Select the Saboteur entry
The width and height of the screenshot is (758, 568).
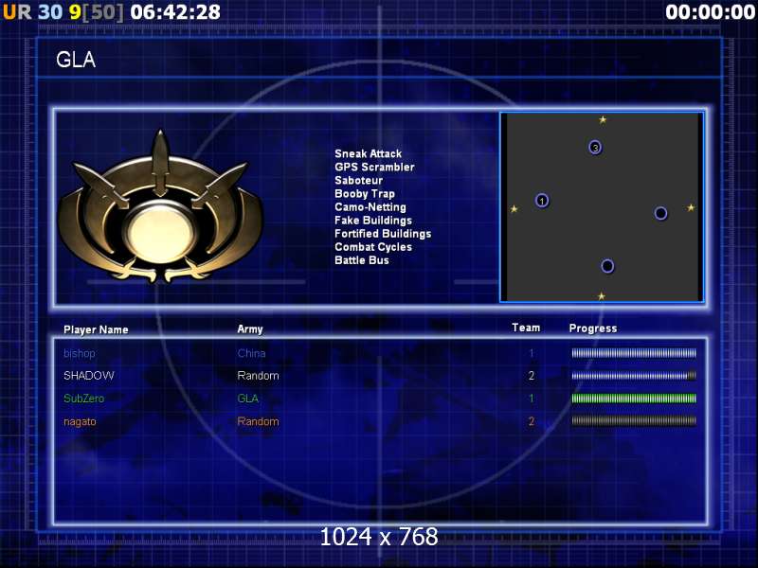358,180
